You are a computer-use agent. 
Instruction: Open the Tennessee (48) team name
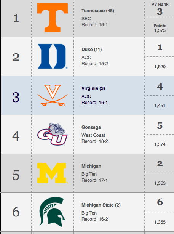click(97, 11)
